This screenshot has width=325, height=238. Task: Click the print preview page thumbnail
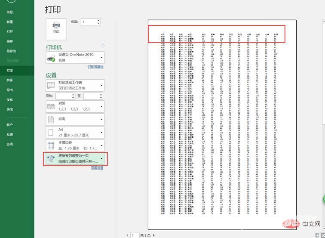coord(222,125)
